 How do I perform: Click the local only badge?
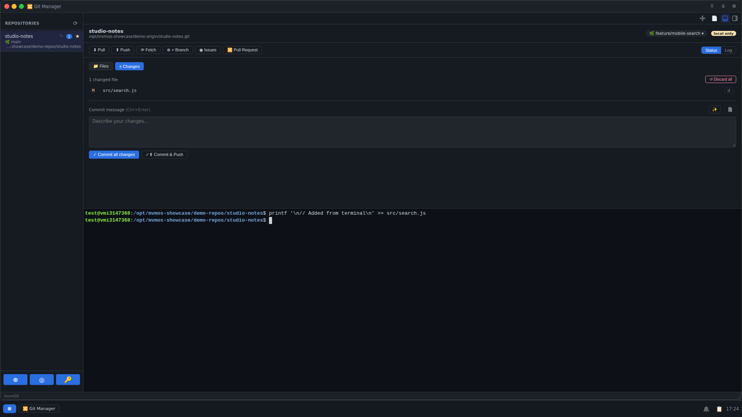tap(723, 34)
